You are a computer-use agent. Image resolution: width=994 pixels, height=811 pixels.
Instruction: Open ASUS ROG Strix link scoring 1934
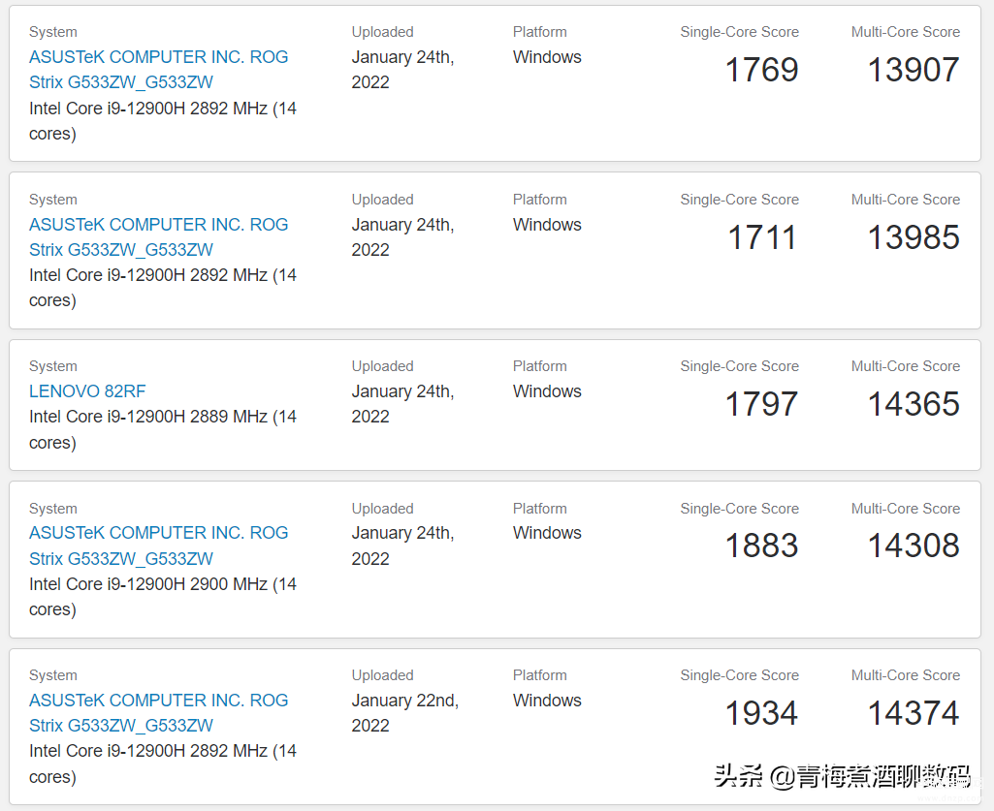158,713
